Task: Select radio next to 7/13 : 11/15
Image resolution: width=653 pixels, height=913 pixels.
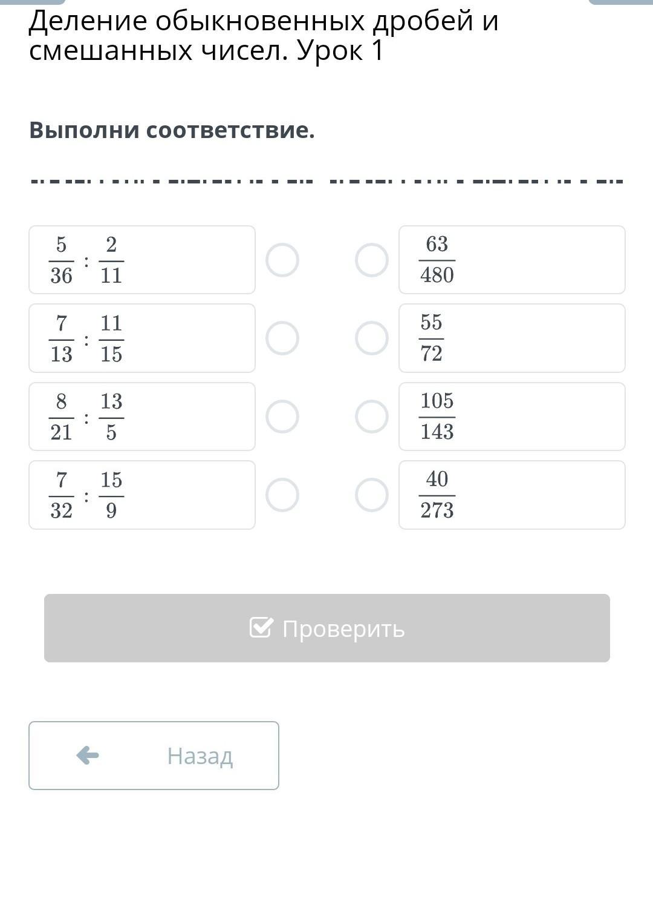Action: (x=282, y=338)
